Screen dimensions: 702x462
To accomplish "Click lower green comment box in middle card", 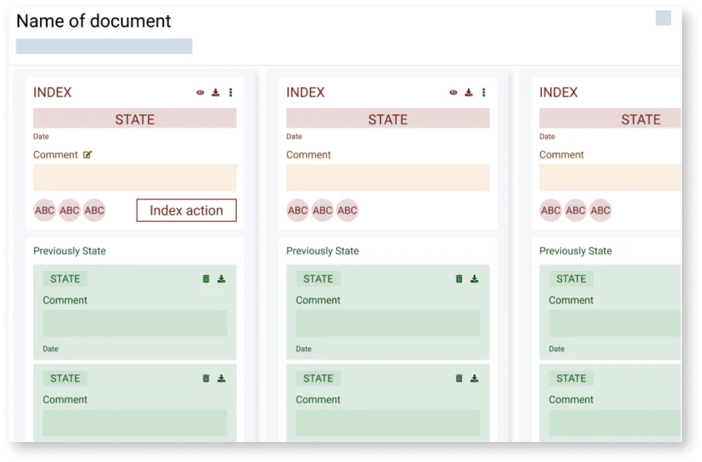I will point(388,423).
